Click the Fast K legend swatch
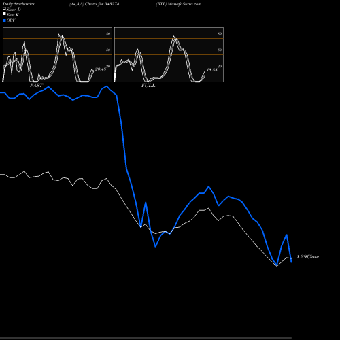Viewport: 340px width, 340px height. [x=4, y=14]
